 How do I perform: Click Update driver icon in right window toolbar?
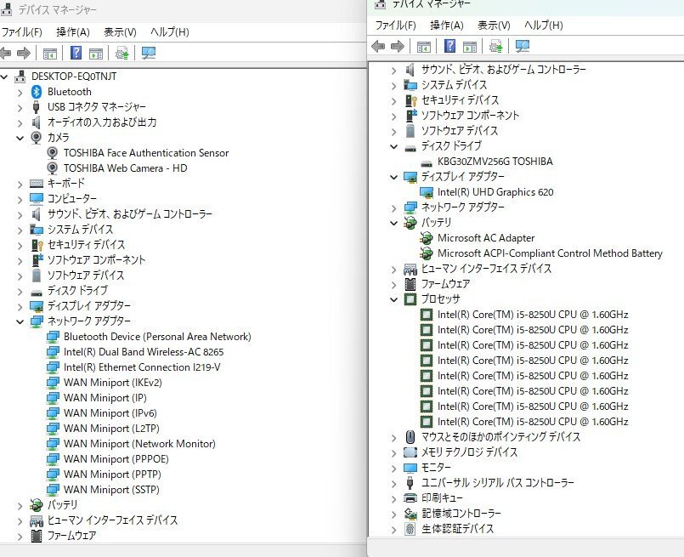496,46
